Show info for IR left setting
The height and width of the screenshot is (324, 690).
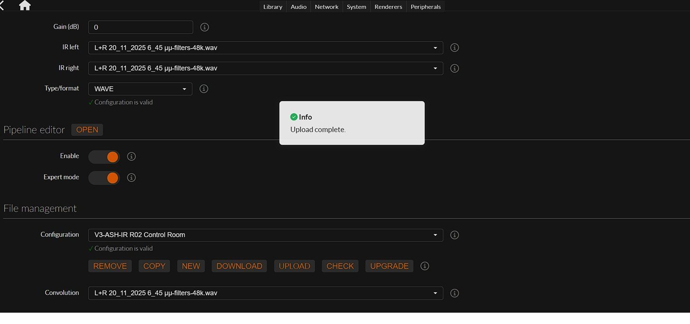454,48
